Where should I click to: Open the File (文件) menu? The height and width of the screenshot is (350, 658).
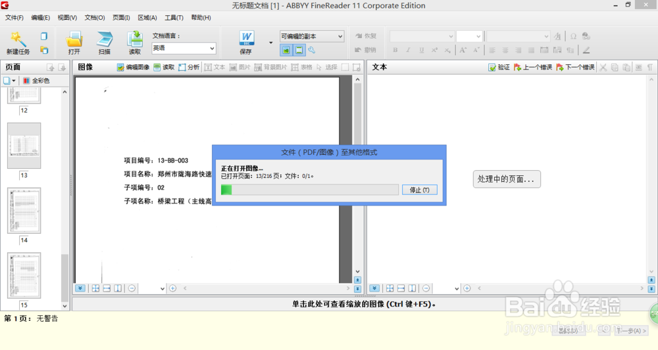(14, 18)
